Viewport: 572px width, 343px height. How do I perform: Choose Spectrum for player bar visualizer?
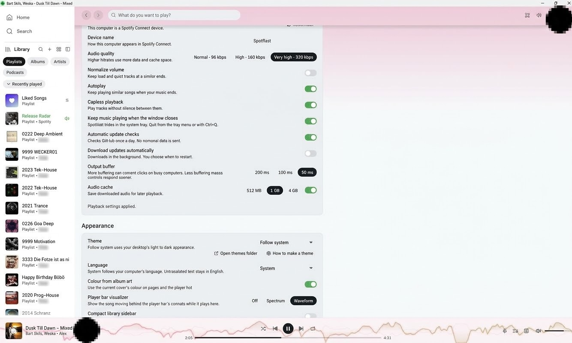[x=276, y=301]
